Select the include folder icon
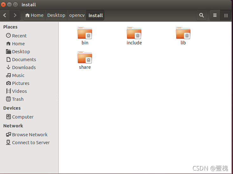The image size is (233, 174). pos(134,33)
